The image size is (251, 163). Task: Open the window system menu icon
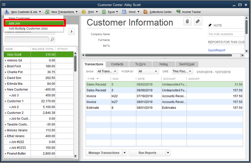[4, 5]
